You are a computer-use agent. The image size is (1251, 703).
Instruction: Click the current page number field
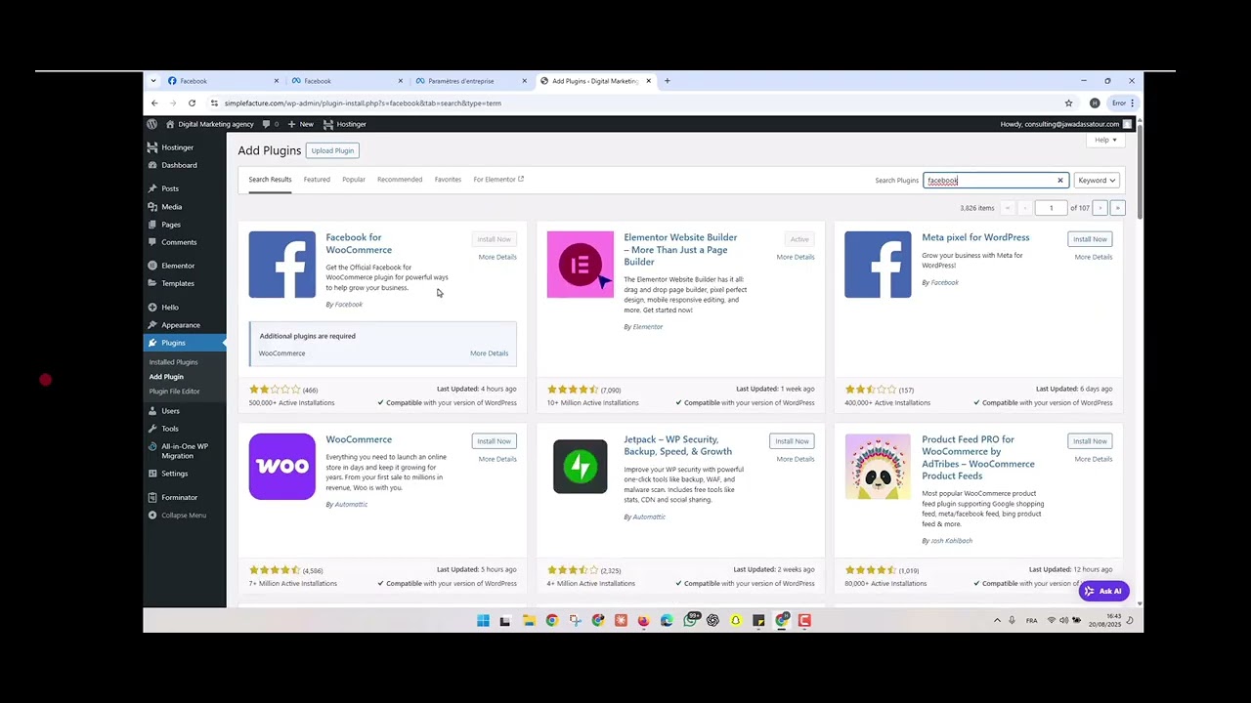pyautogui.click(x=1051, y=208)
